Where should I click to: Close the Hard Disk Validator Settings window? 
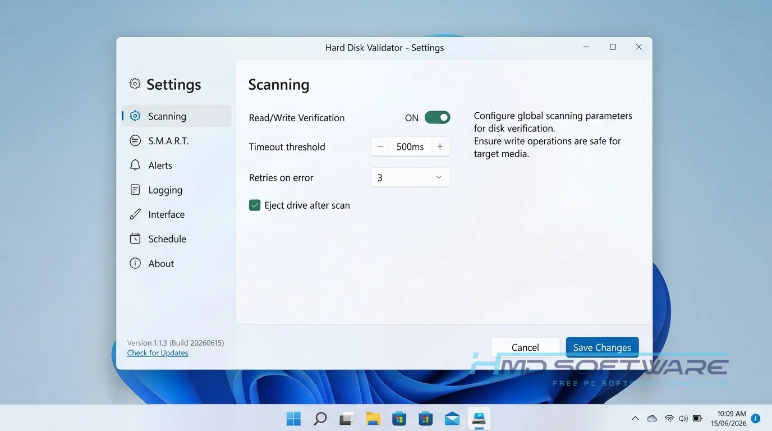pos(638,47)
